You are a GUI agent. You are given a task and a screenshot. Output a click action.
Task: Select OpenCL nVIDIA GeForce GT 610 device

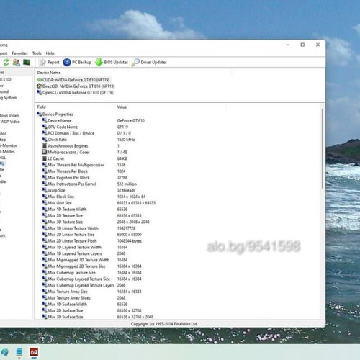(75, 92)
